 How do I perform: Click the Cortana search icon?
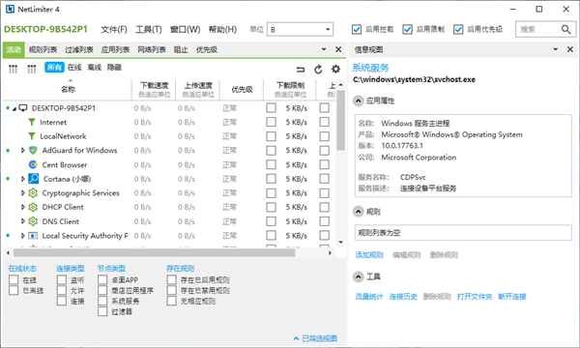pos(33,179)
